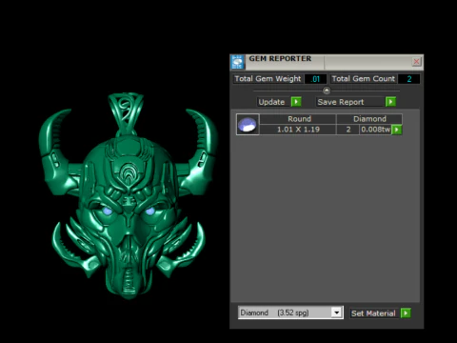Click the GEM REPORTER title bar
457x343 pixels.
click(x=327, y=62)
